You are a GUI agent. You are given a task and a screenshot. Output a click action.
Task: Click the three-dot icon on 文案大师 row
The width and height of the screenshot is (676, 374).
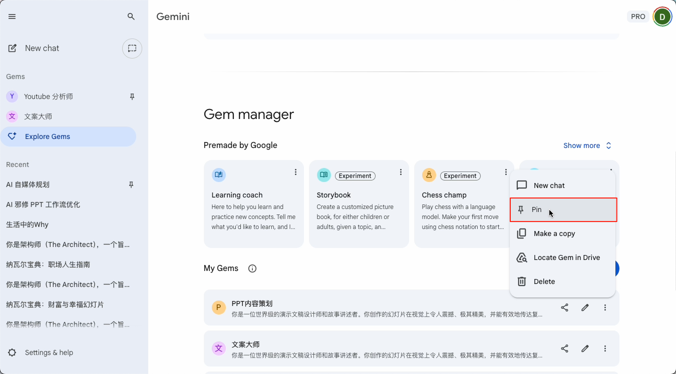click(x=605, y=348)
